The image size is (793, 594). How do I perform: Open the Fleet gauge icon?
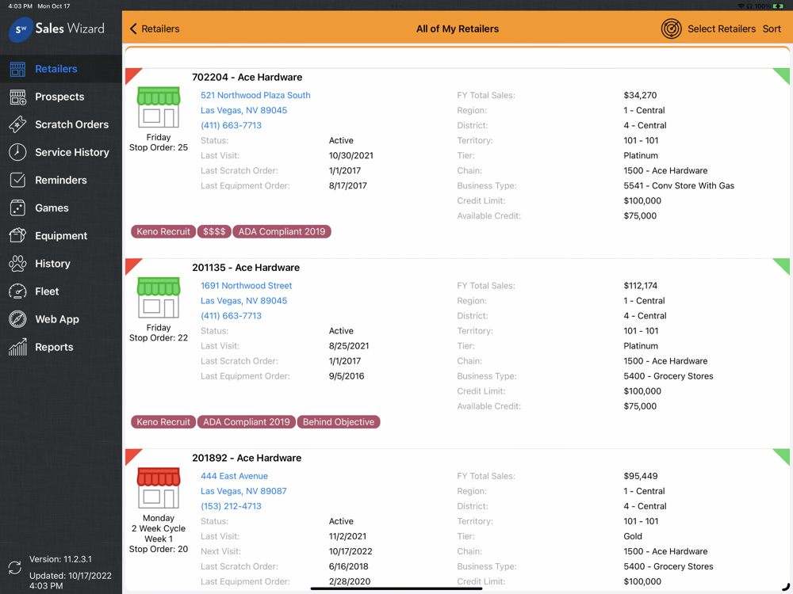click(x=17, y=291)
